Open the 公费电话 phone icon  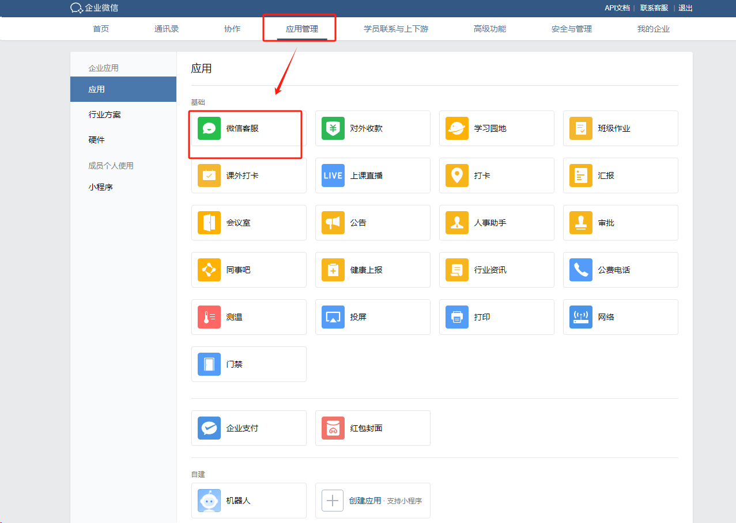[x=581, y=270]
